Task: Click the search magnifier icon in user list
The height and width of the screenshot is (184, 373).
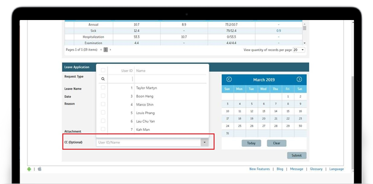Action: click(103, 79)
